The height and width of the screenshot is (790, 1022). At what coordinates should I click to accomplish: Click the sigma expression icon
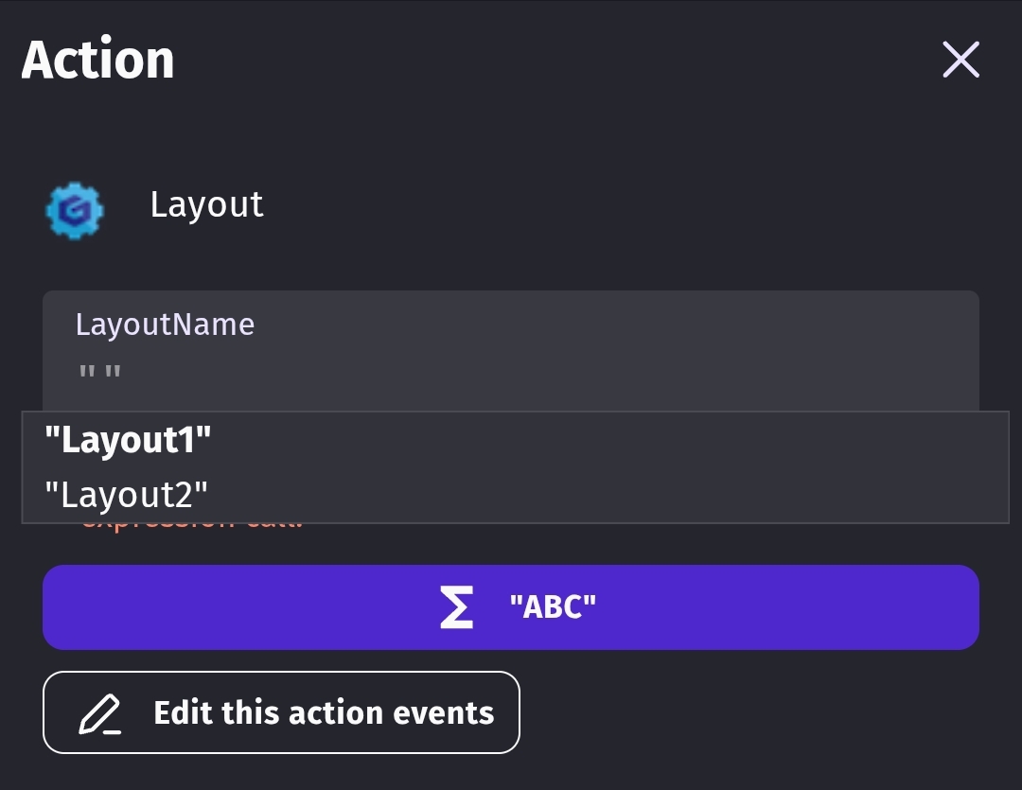(456, 606)
